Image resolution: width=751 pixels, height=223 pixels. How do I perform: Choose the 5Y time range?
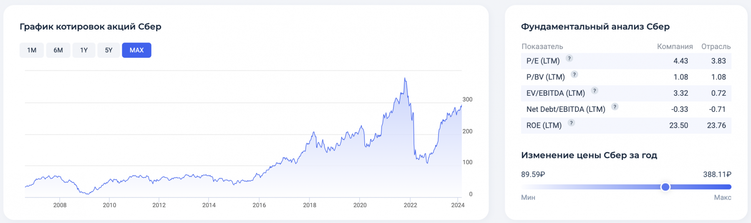[108, 50]
